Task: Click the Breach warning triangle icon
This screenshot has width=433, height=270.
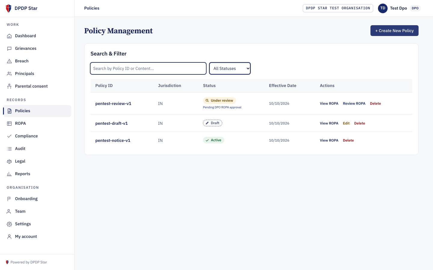Action: (9, 61)
